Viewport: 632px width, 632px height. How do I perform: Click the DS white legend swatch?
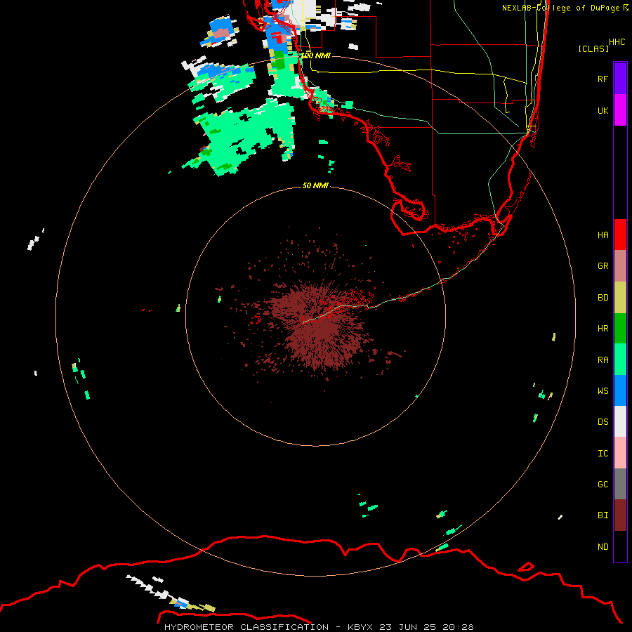620,421
